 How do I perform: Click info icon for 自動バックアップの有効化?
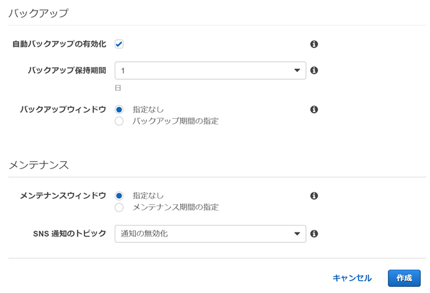(314, 44)
